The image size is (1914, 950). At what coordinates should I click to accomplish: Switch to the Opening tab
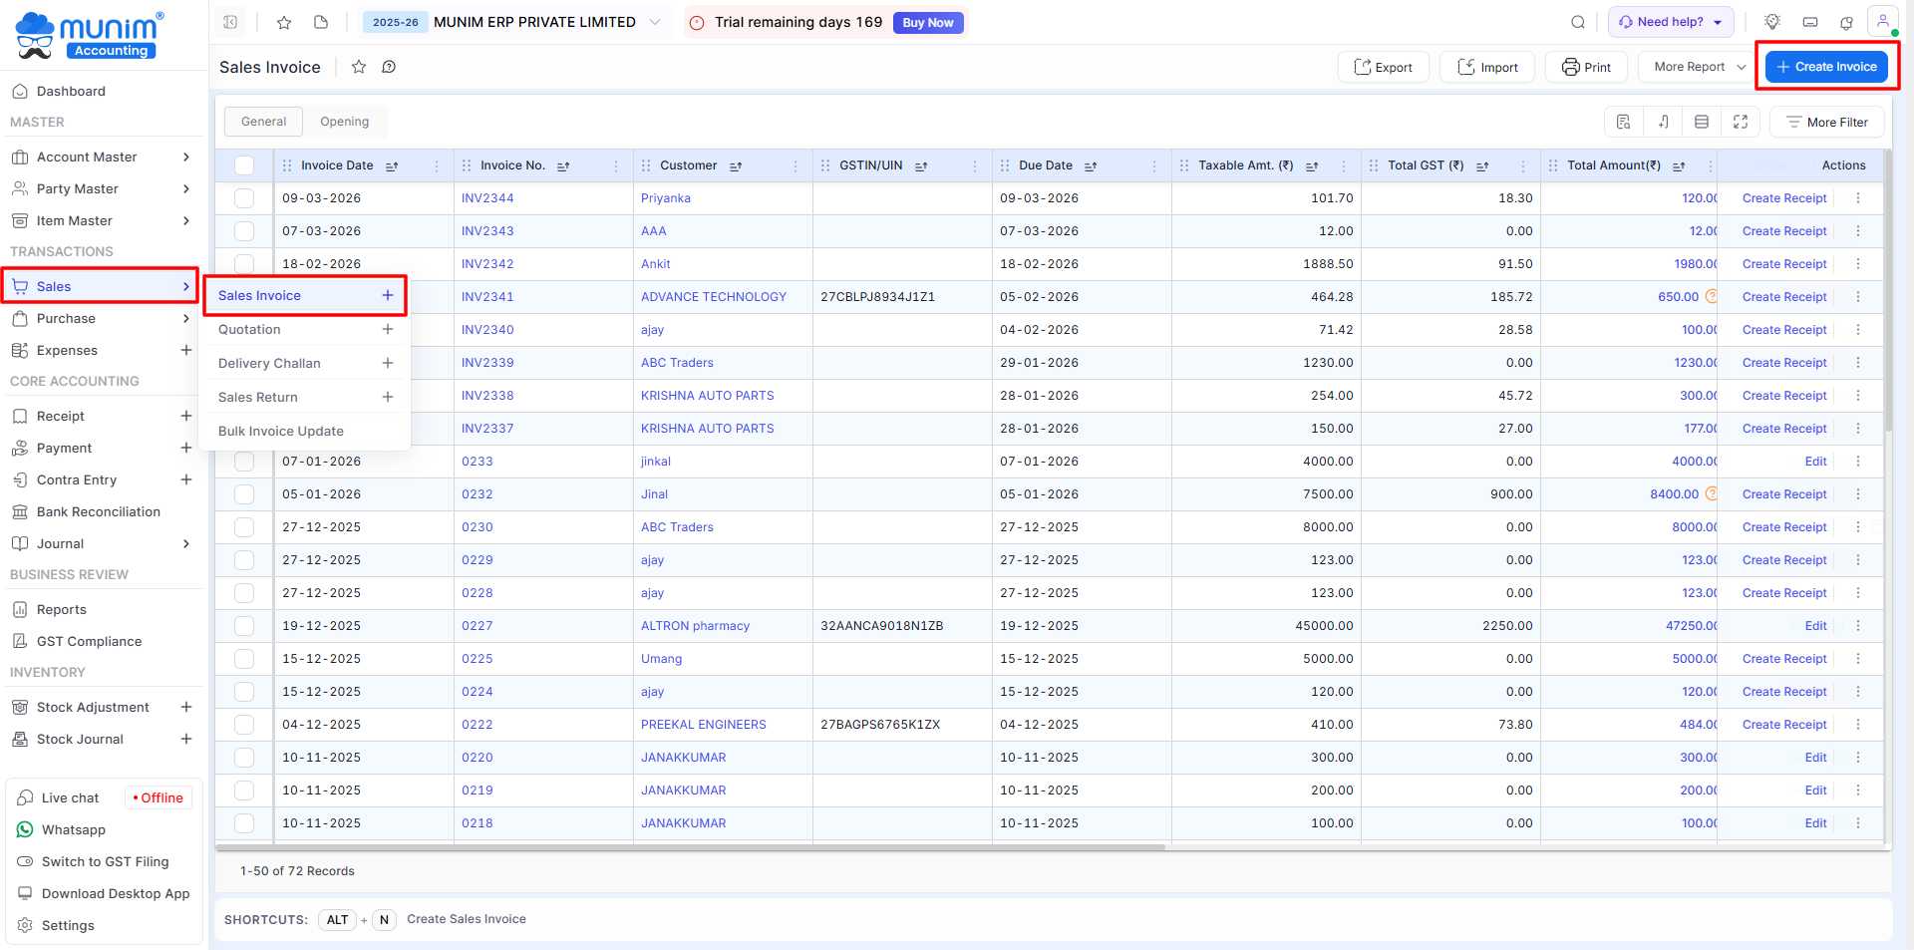pos(344,122)
